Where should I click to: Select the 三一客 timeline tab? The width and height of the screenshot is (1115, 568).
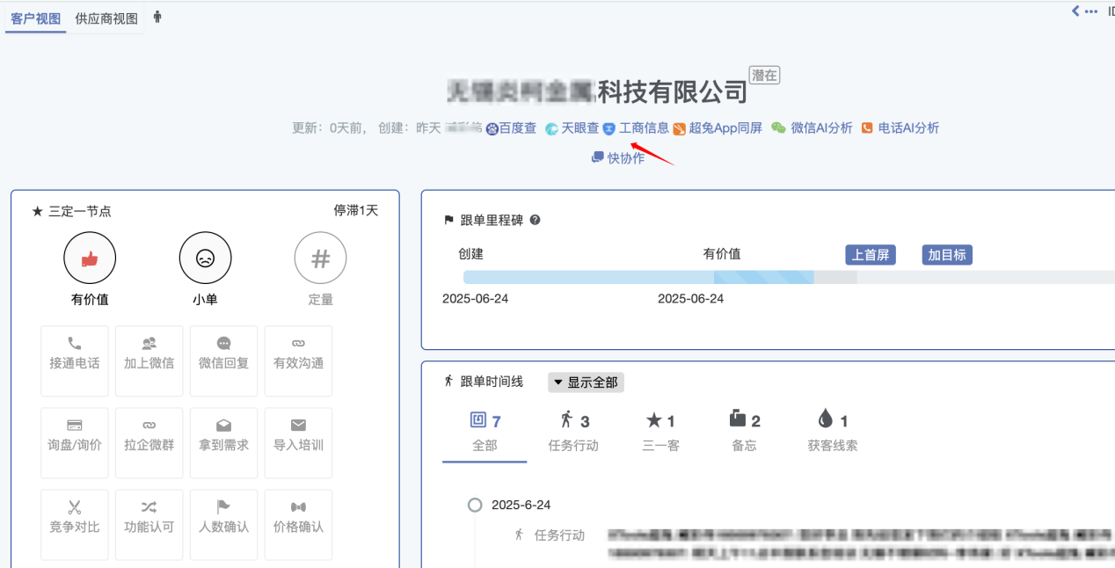point(660,431)
